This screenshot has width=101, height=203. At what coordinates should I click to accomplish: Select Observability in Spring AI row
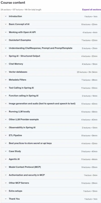pos(51,128)
